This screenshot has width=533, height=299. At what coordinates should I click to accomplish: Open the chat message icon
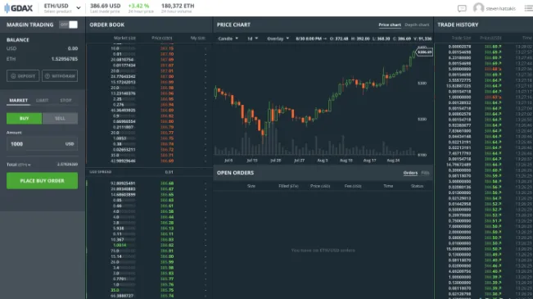[462, 8]
